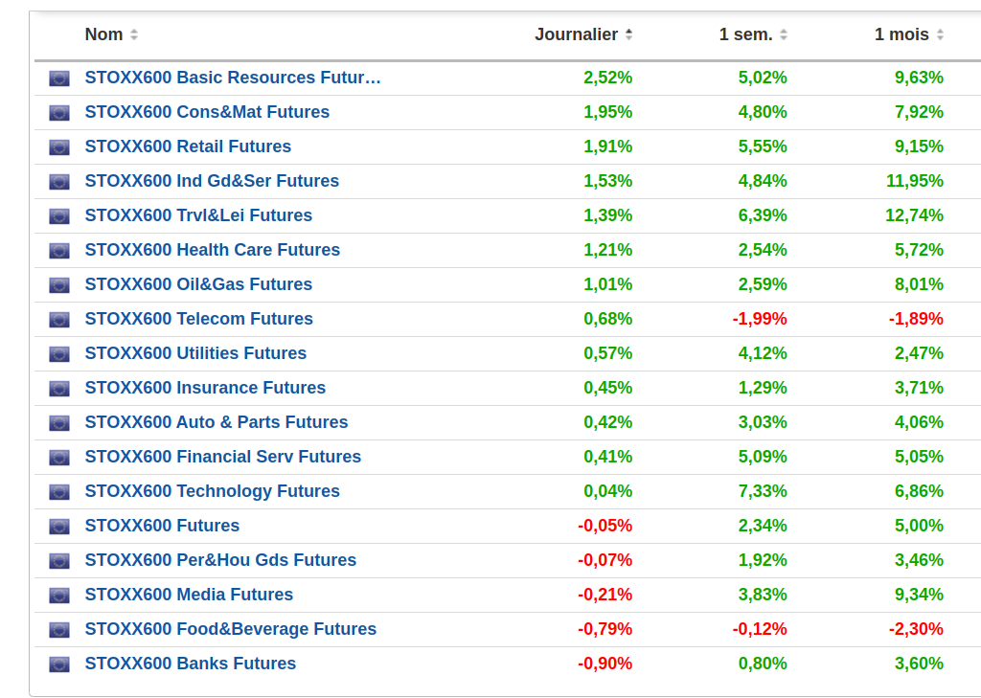The width and height of the screenshot is (981, 698).
Task: Click the flag icon next to Media Futures
Action: coord(59,596)
